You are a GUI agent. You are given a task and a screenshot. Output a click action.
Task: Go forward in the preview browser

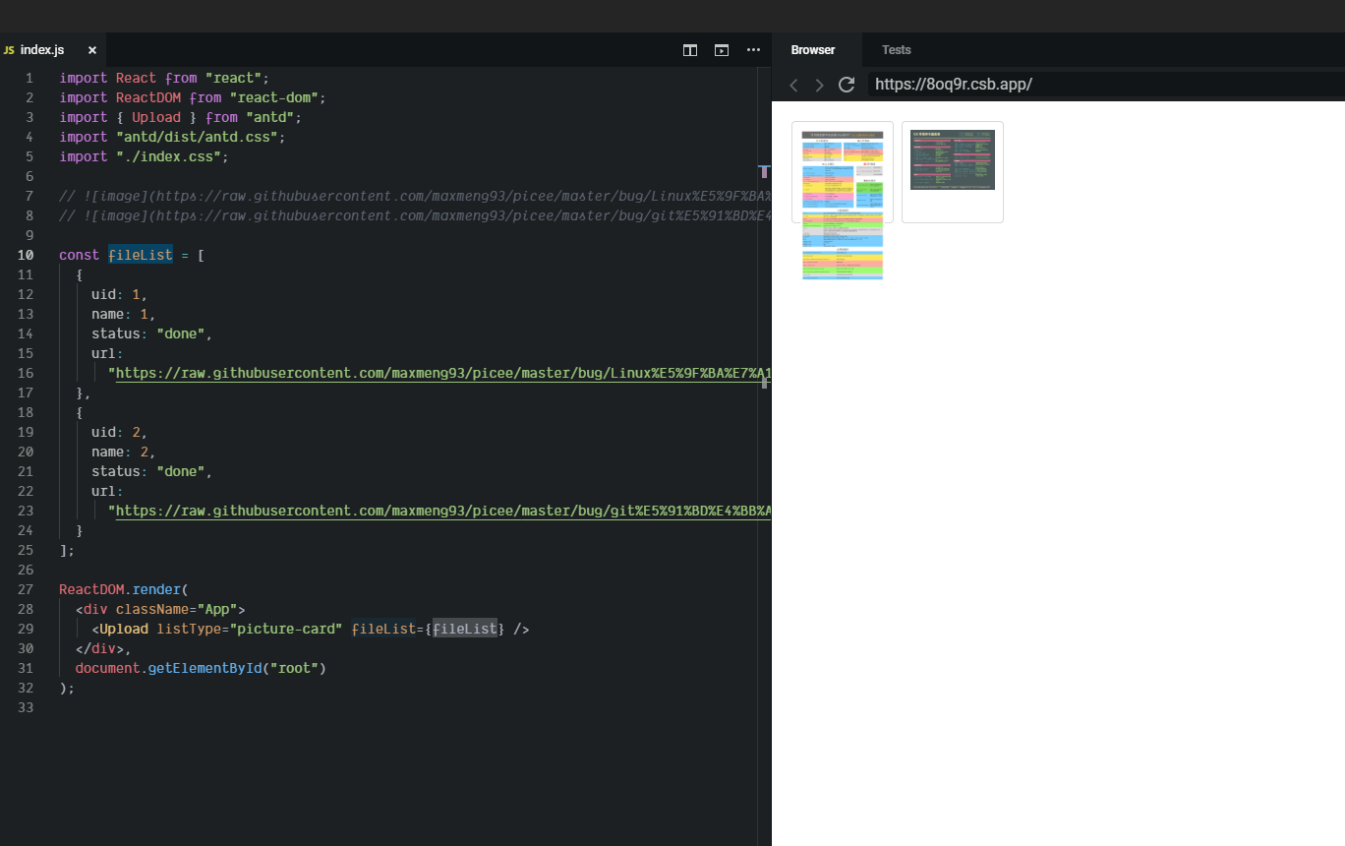(x=819, y=86)
